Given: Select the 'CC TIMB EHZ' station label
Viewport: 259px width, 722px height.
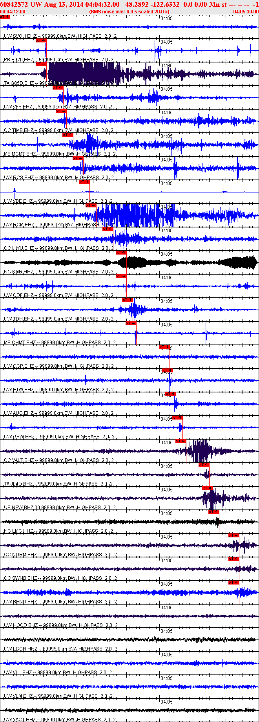Looking at the screenshot, I should click(18, 130).
